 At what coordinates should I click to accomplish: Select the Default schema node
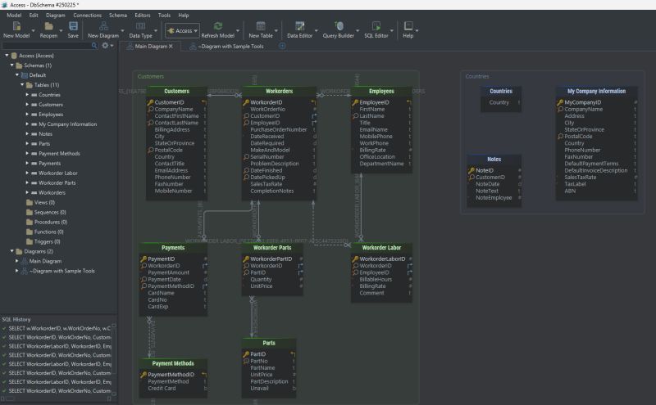37,75
